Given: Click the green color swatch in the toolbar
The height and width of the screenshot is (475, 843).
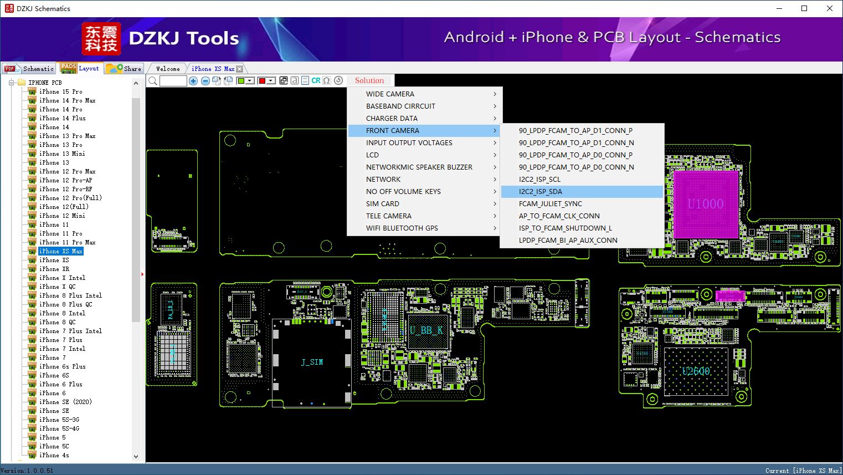Looking at the screenshot, I should pyautogui.click(x=241, y=81).
